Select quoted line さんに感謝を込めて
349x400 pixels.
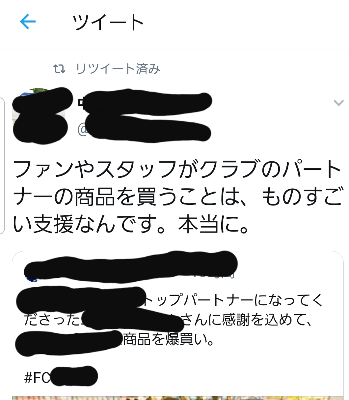[x=248, y=320]
